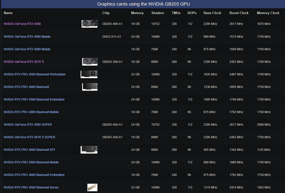The image size is (285, 193).
Task: Click the Memory column header
Action: click(137, 13)
